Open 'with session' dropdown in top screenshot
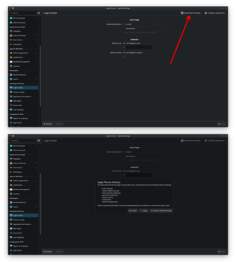 point(149,28)
